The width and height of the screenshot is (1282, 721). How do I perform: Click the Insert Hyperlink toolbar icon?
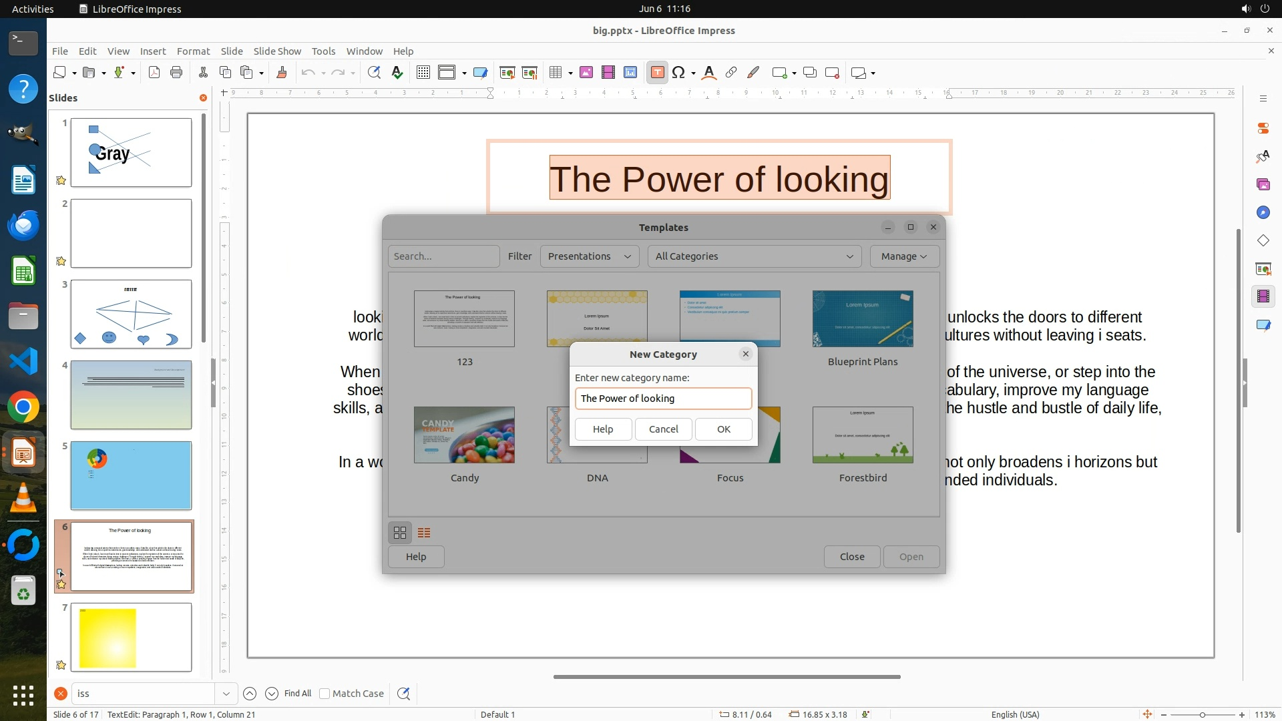click(x=731, y=73)
